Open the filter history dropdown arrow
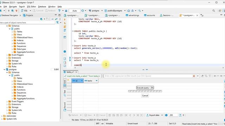Image resolution: width=225 pixels, height=126 pixels. [198, 76]
